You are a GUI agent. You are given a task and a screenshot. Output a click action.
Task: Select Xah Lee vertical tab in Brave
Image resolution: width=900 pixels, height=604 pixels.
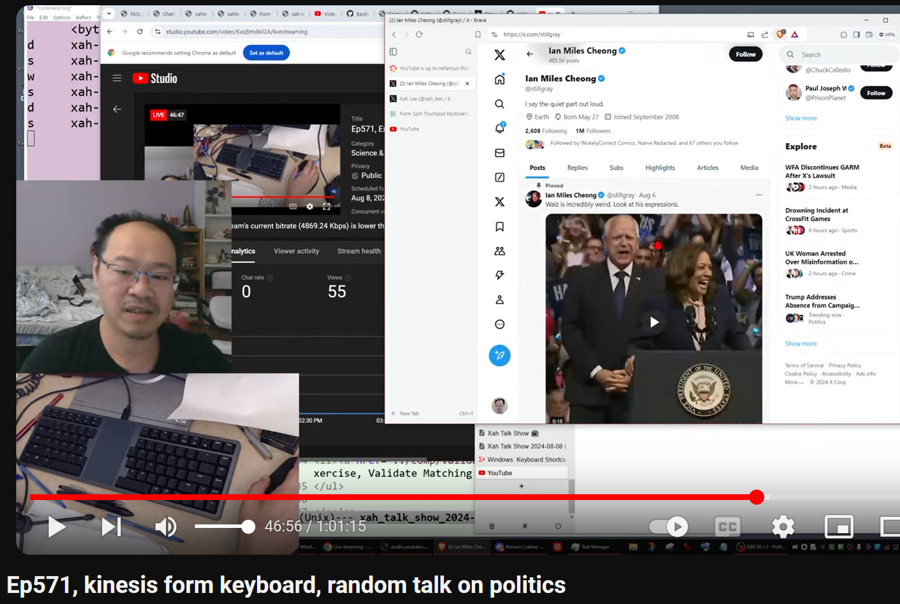coord(431,99)
